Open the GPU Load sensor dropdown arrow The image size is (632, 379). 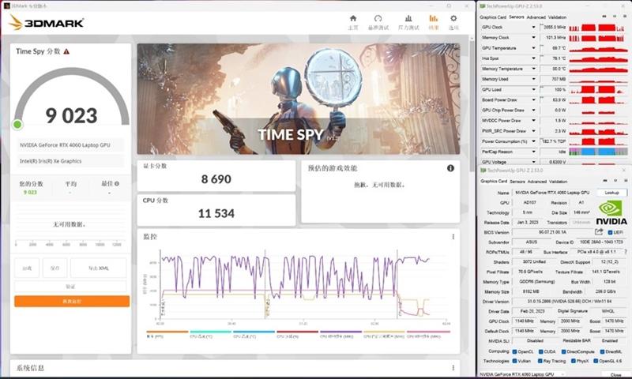click(534, 89)
